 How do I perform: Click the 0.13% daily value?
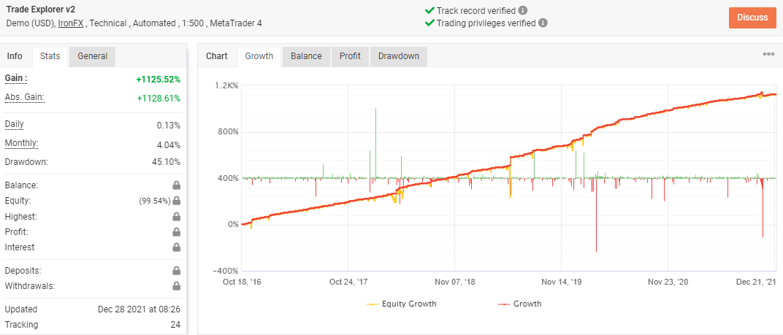(168, 125)
